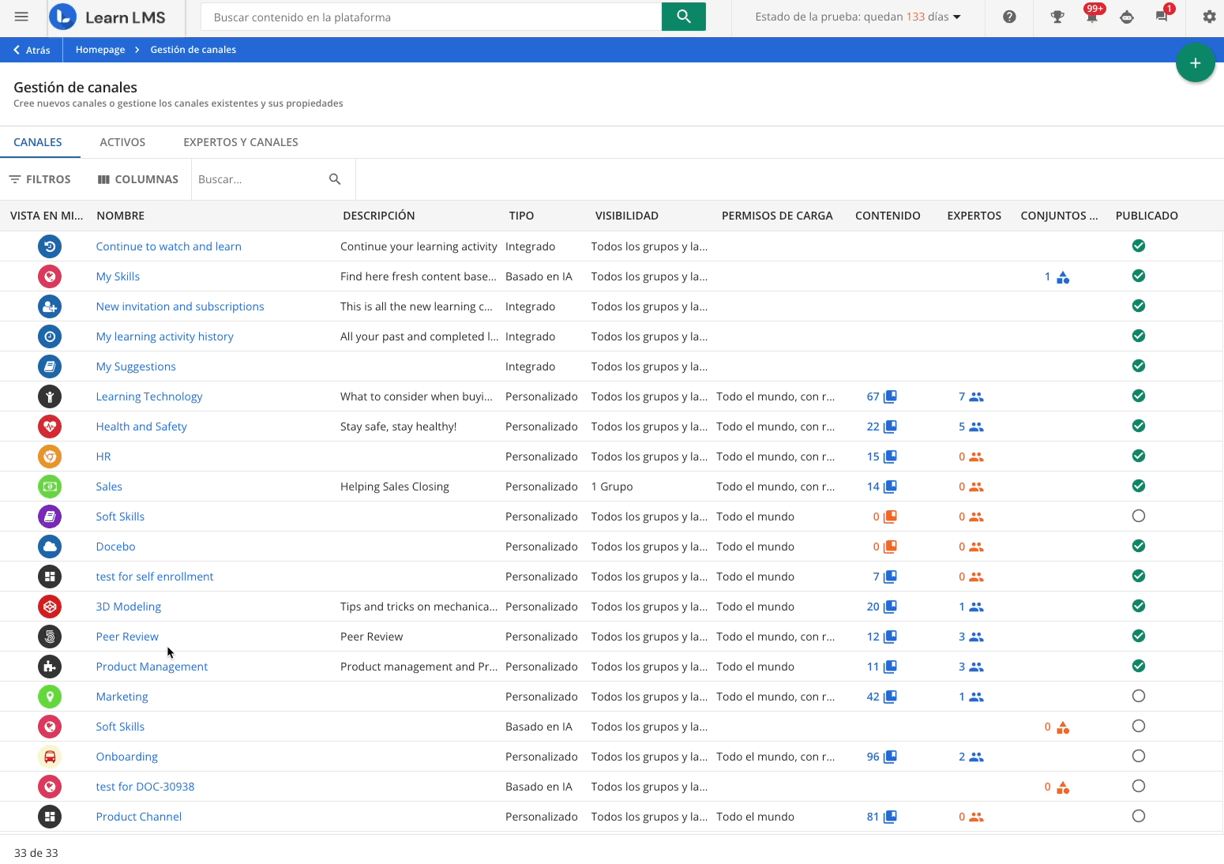The image size is (1224, 864).
Task: Switch to the CANALES tab
Action: pyautogui.click(x=38, y=142)
